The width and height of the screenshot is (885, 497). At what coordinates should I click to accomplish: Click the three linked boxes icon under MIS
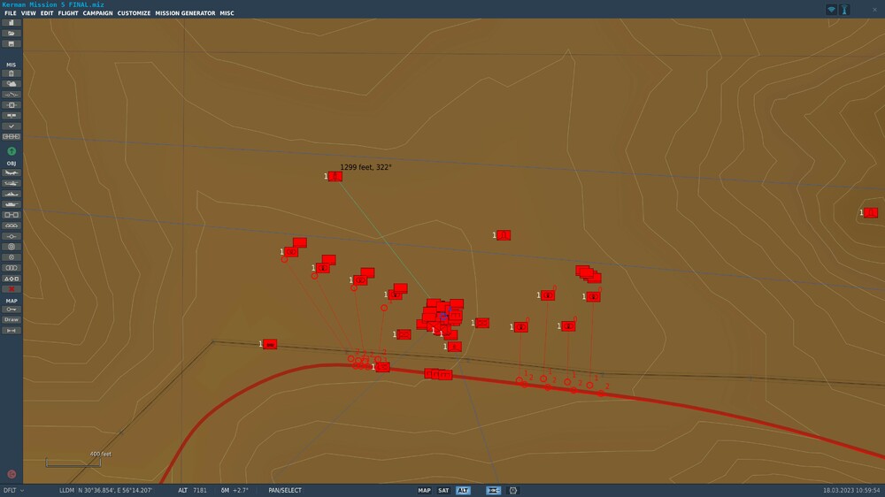click(x=12, y=136)
